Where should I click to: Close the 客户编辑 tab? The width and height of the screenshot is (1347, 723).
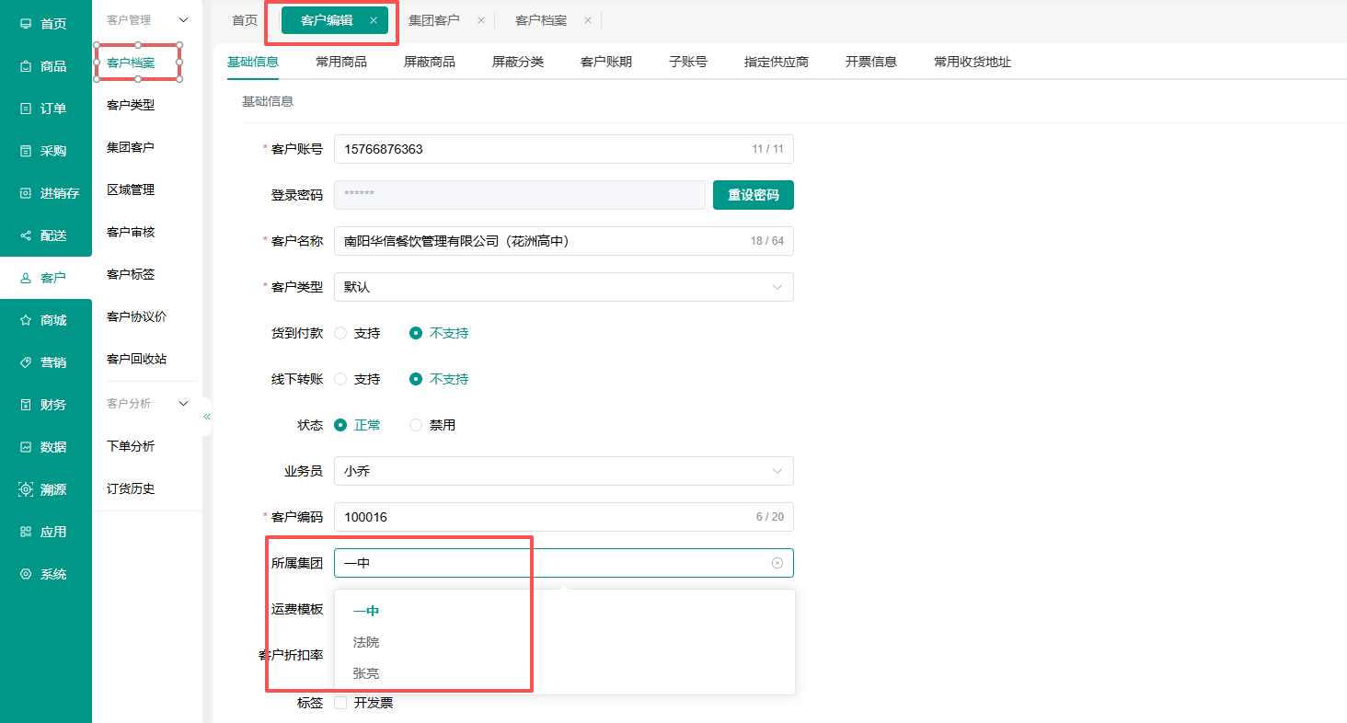coord(373,20)
